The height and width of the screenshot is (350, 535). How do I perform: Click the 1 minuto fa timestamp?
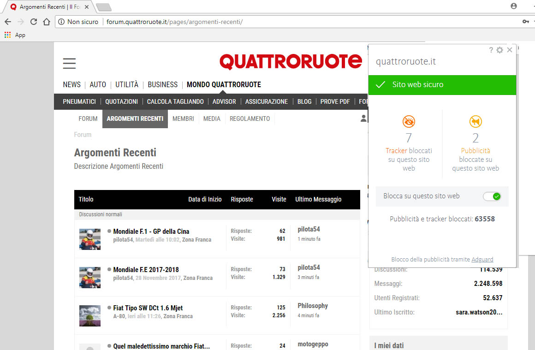tap(309, 239)
